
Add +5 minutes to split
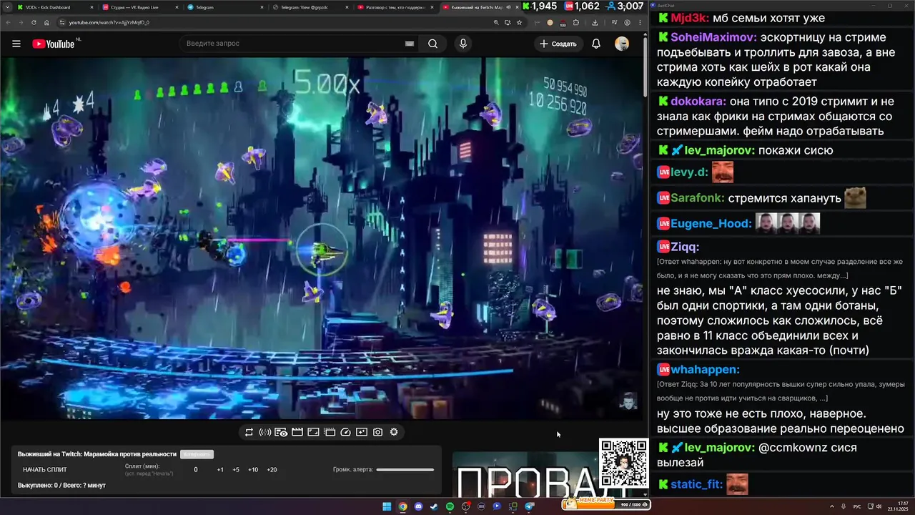pos(236,470)
